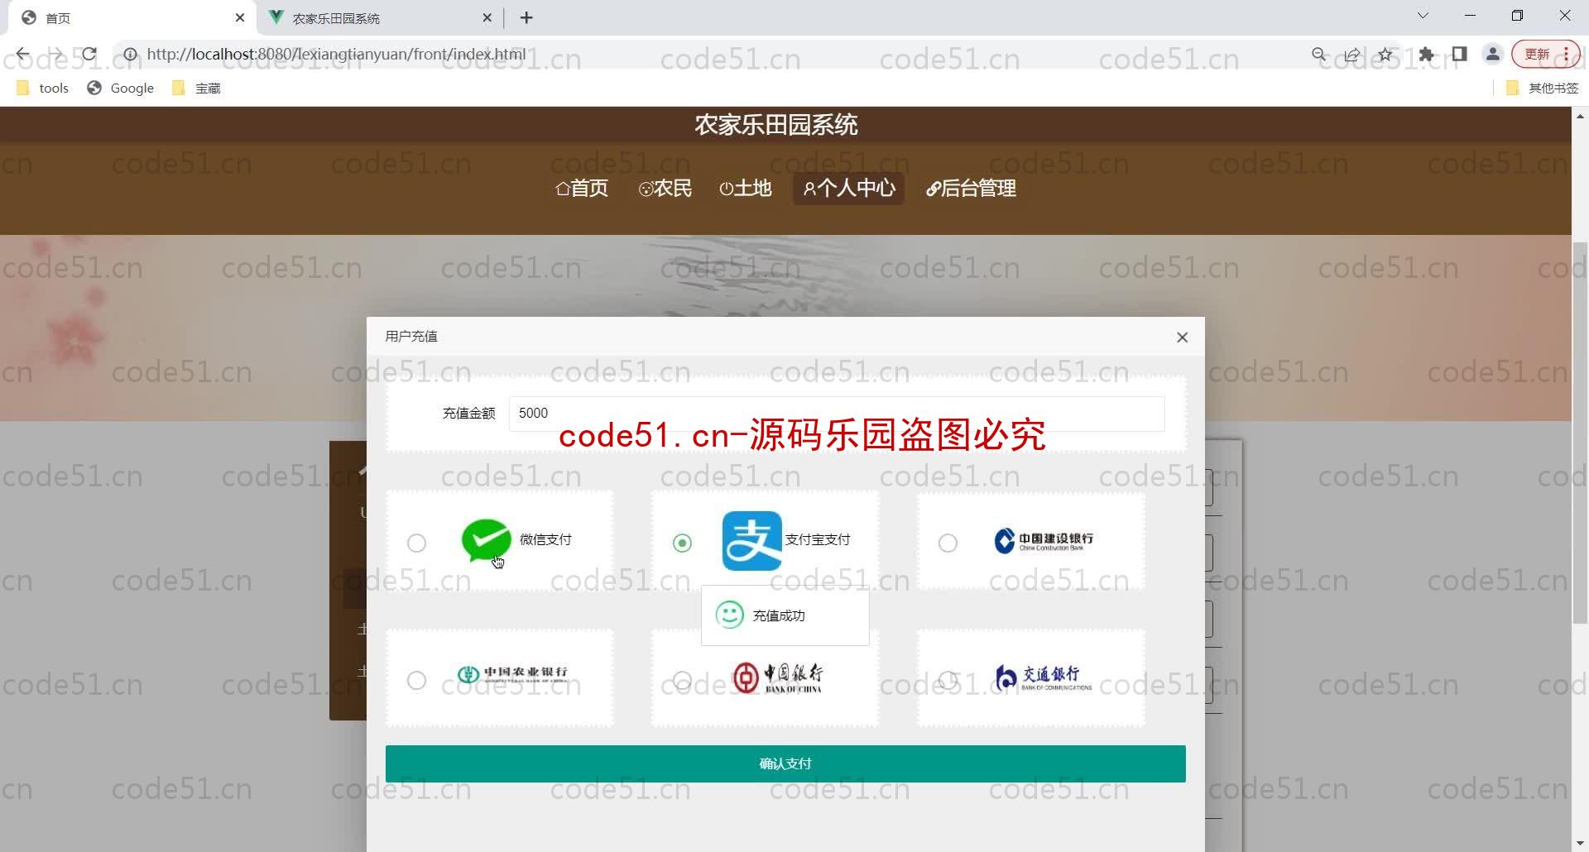Select the Bank of China radio button
The image size is (1589, 852).
(682, 680)
